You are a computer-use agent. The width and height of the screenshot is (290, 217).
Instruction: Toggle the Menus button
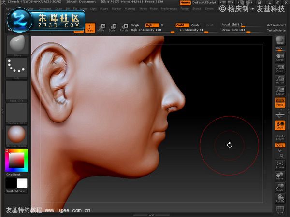click(185, 3)
